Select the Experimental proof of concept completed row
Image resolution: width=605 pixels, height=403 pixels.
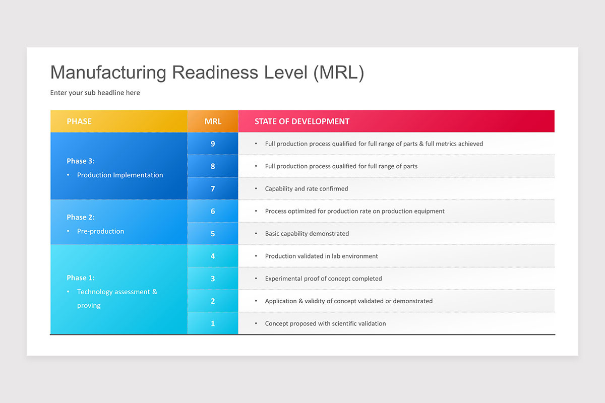[x=324, y=278]
